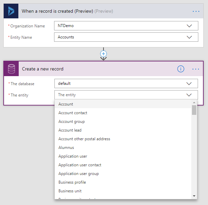Open the Create a new record ellipsis menu

[x=196, y=69]
